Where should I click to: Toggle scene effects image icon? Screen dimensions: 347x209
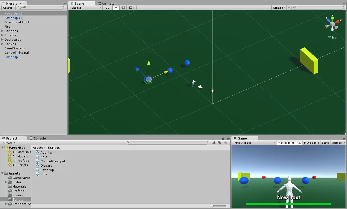[130, 8]
